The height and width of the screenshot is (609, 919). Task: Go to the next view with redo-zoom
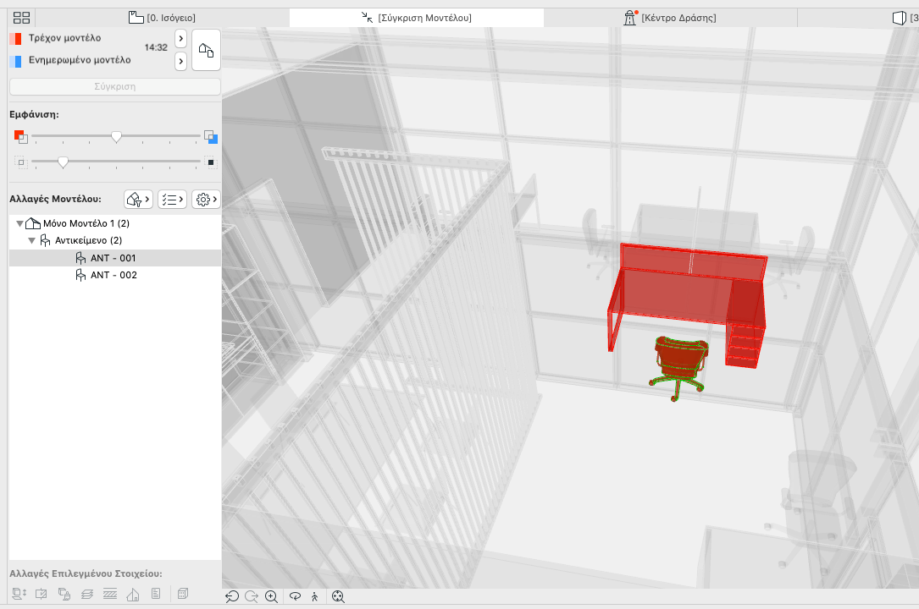tap(252, 596)
